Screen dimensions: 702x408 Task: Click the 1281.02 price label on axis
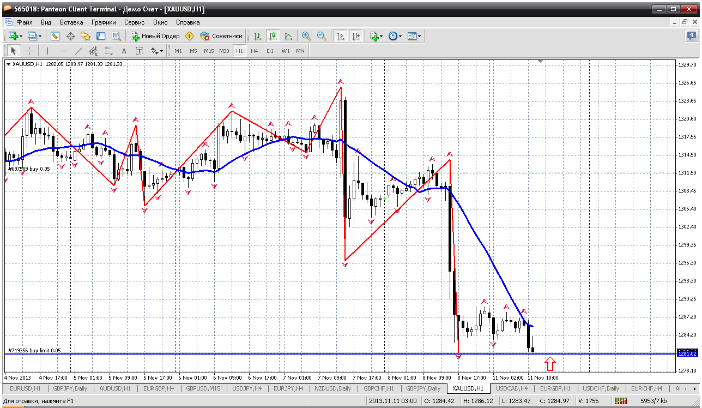tap(687, 353)
